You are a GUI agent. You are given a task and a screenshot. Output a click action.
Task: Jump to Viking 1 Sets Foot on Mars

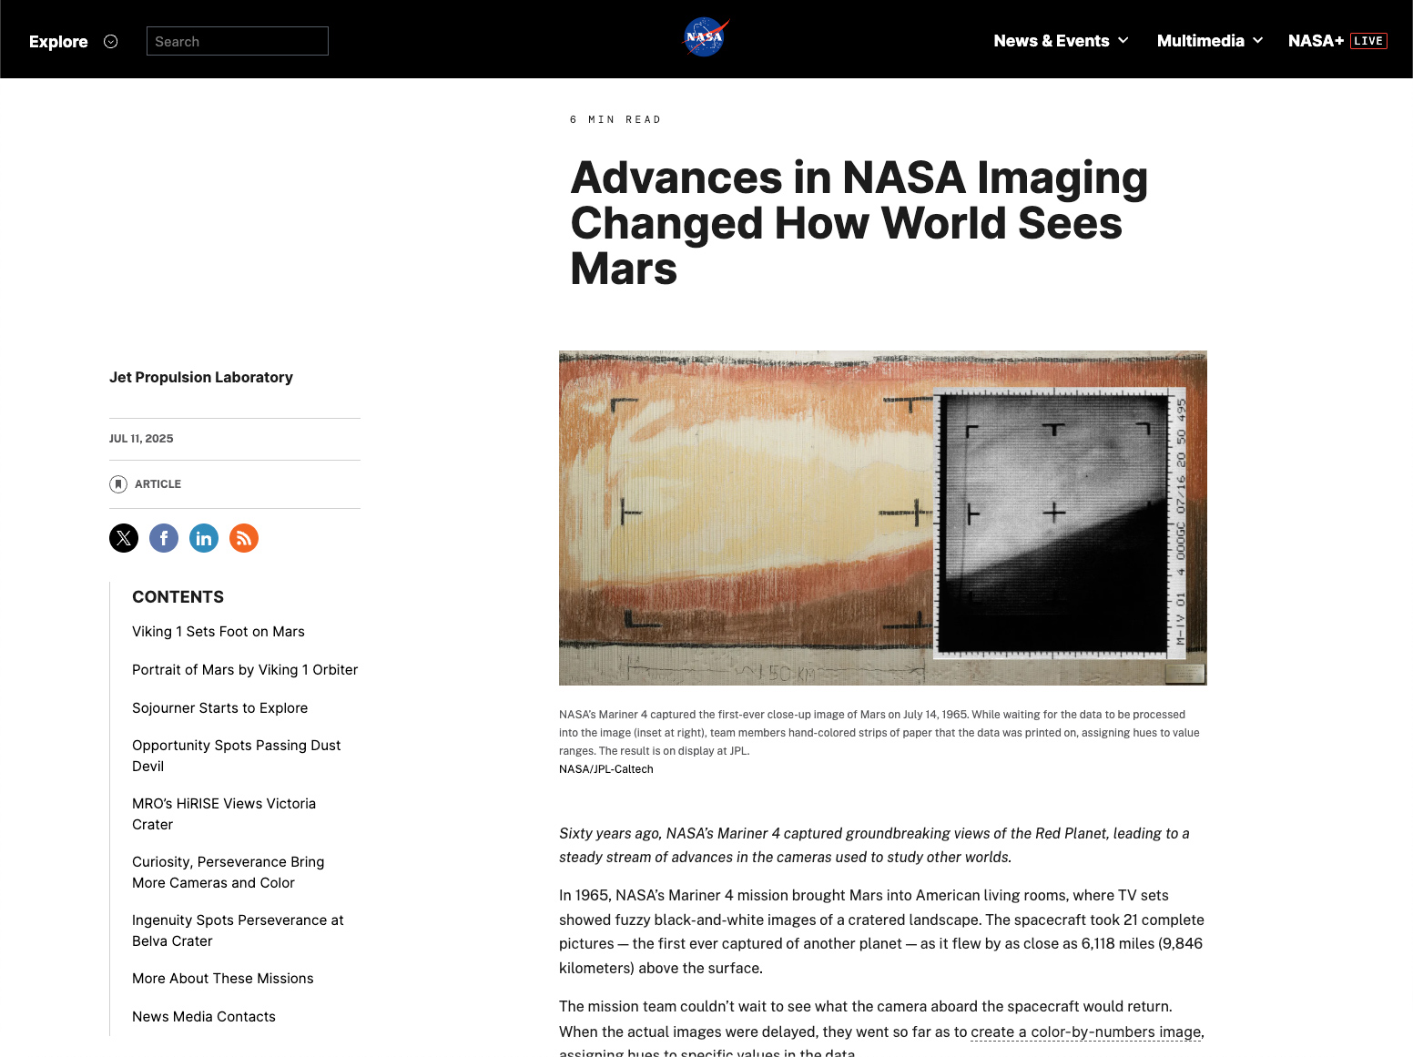(x=219, y=632)
